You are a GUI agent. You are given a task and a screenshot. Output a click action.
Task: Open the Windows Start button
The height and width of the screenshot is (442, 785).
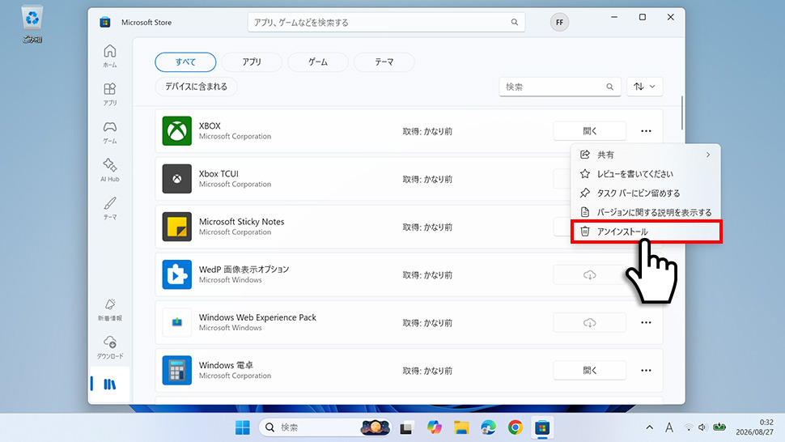(242, 427)
